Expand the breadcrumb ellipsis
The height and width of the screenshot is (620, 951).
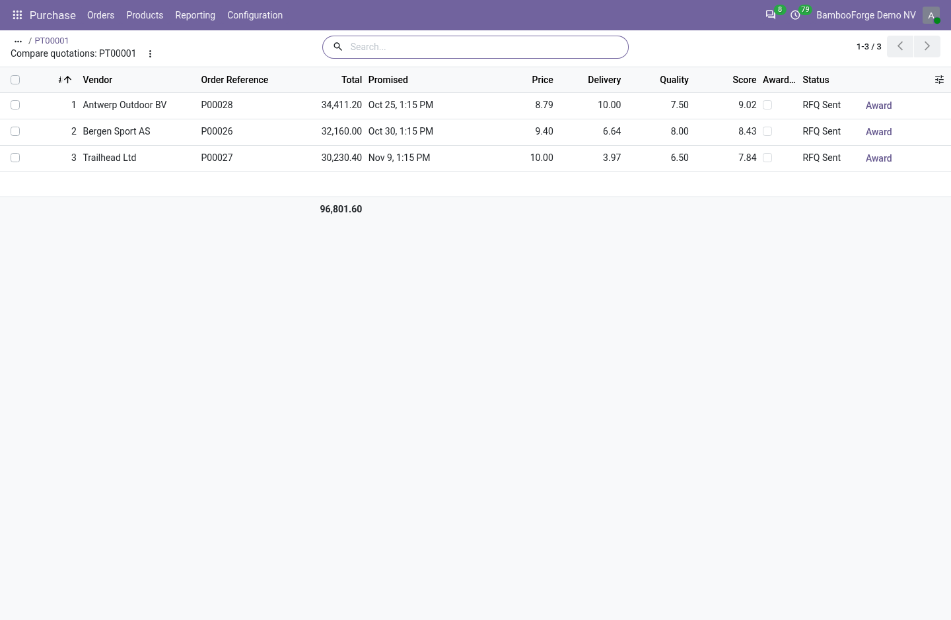click(x=18, y=41)
